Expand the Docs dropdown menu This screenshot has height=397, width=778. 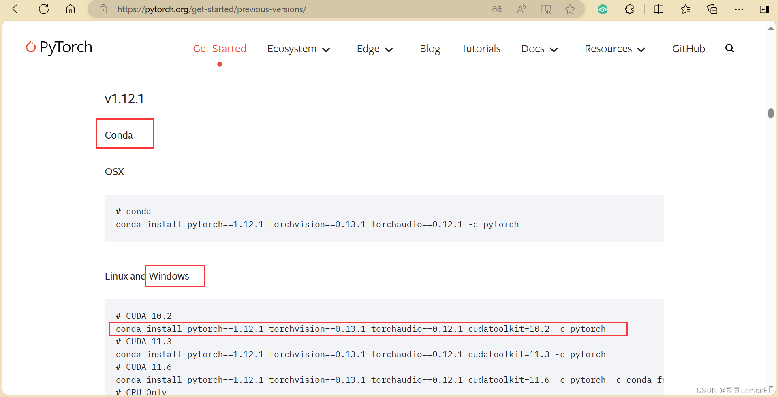coord(540,49)
